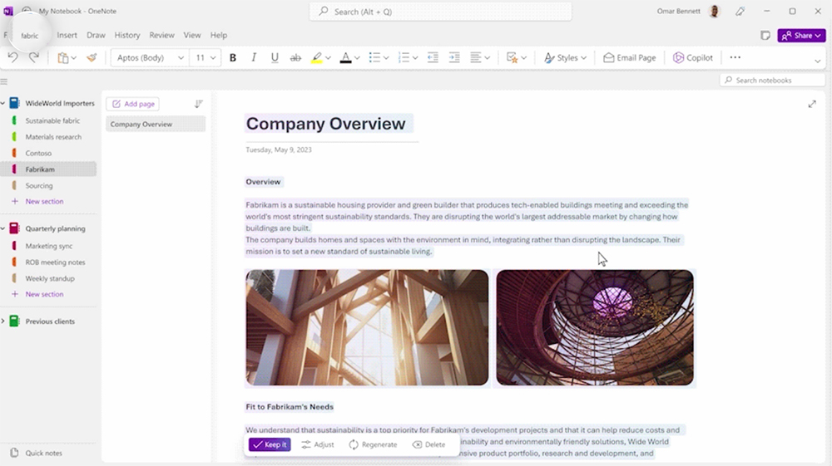
Task: Open Copilot from the ribbon
Action: pos(693,58)
